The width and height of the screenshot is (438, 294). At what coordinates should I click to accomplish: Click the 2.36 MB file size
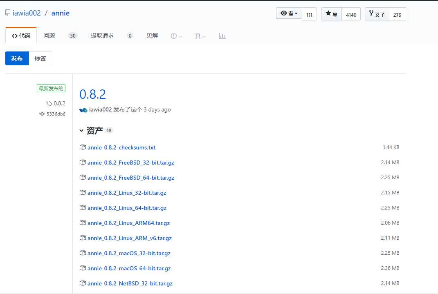pos(390,268)
